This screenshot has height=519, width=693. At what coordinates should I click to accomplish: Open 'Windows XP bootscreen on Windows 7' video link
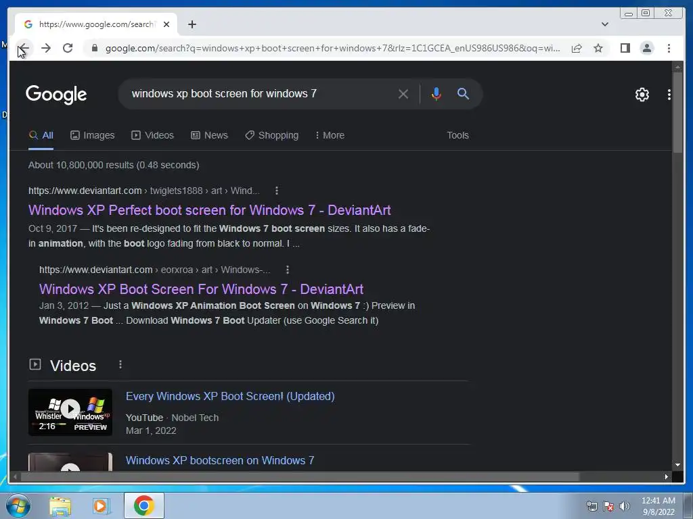click(220, 460)
